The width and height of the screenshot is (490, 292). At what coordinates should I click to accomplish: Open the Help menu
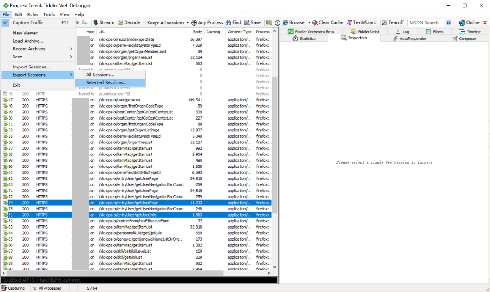79,15
